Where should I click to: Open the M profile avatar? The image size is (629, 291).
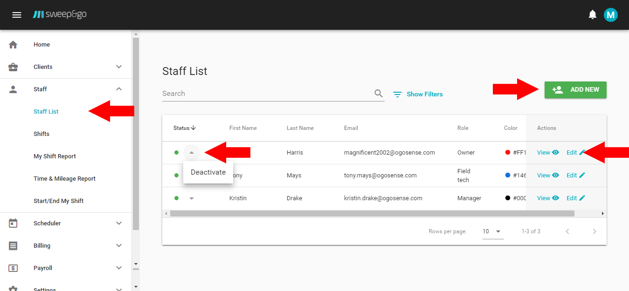pyautogui.click(x=611, y=14)
